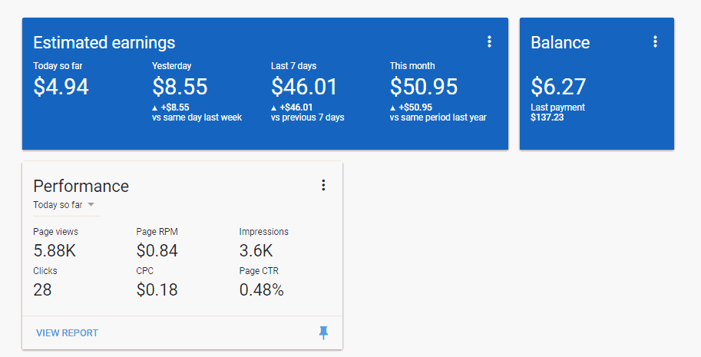Viewport: 701px width, 357px height.
Task: Click the Clicks count 28
Action: pos(43,289)
